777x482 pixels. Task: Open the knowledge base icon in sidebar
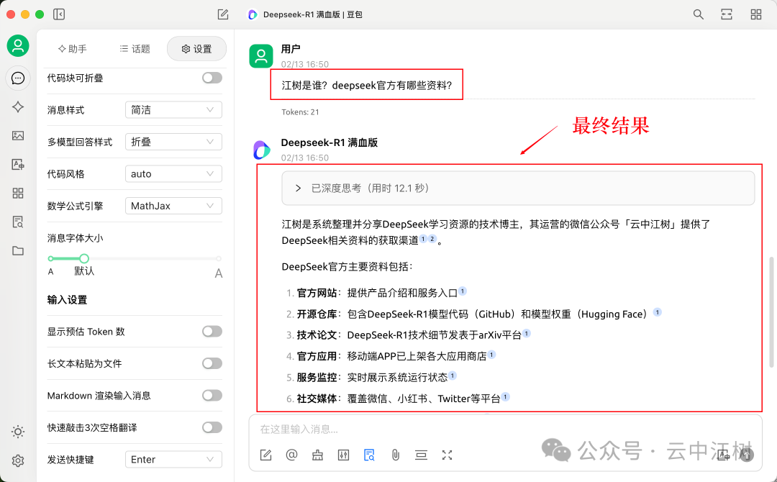(18, 222)
